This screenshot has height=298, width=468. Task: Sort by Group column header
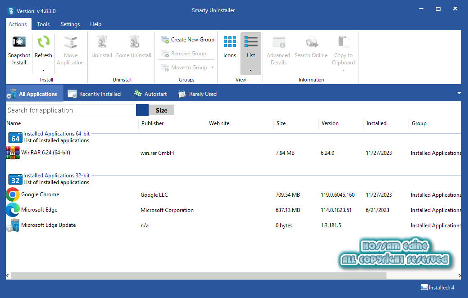[x=419, y=123]
